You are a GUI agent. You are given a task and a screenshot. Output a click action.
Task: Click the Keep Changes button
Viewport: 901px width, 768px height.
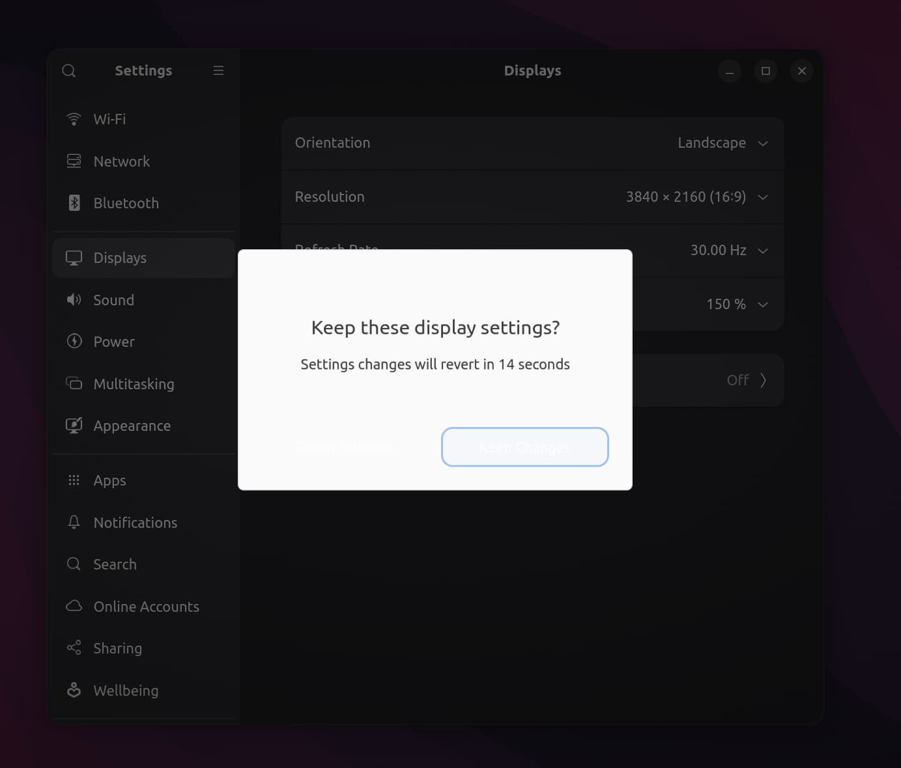[x=524, y=447]
